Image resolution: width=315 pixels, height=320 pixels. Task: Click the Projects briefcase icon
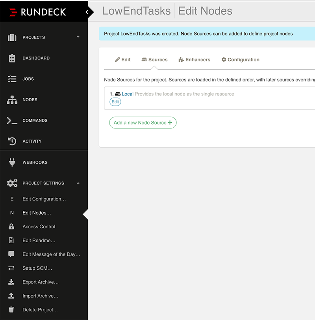[x=12, y=38]
